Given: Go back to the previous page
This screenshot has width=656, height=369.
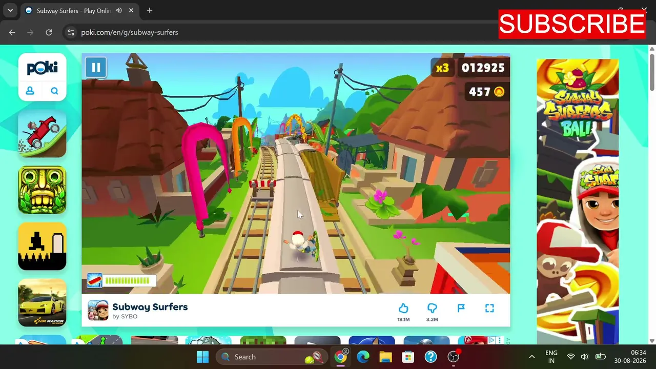Looking at the screenshot, I should coord(12,32).
